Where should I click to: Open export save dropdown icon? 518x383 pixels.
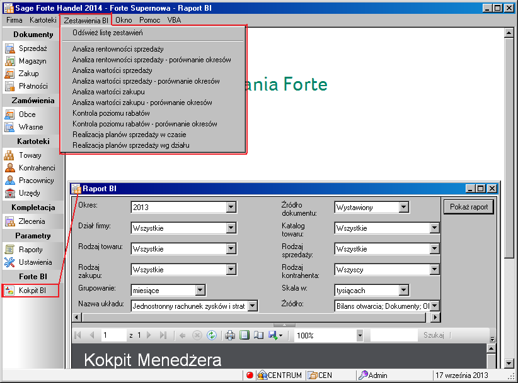[275, 336]
